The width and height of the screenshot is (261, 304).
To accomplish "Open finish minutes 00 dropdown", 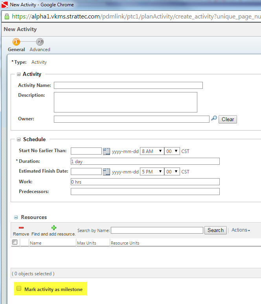I will (172, 172).
